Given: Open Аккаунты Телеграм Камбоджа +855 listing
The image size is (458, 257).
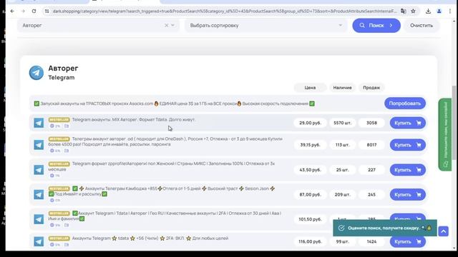Looking at the screenshot, I should click(162, 191).
